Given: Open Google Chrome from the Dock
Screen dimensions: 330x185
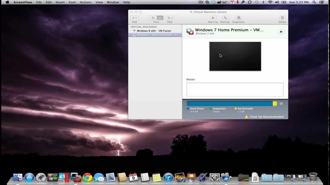Looking at the screenshot, I should point(87,177).
